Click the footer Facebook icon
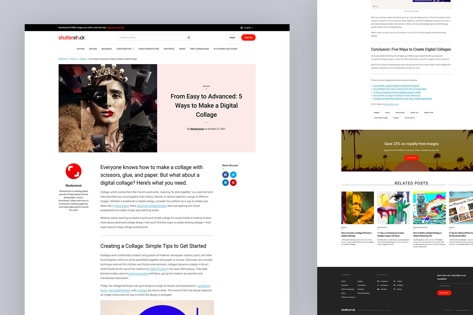This screenshot has height=315, width=473. [x=378, y=281]
